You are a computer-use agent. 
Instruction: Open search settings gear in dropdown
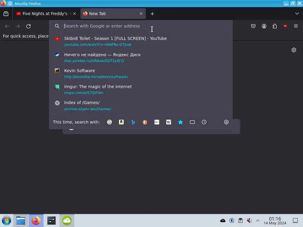pyautogui.click(x=226, y=122)
